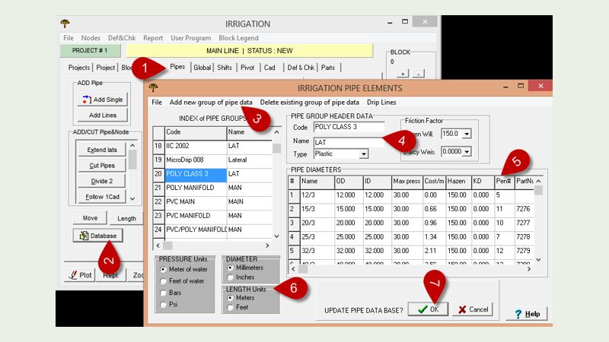Click the pipe groups list scroll-down arrow
Screen dimensions: 609x342
coord(276,236)
